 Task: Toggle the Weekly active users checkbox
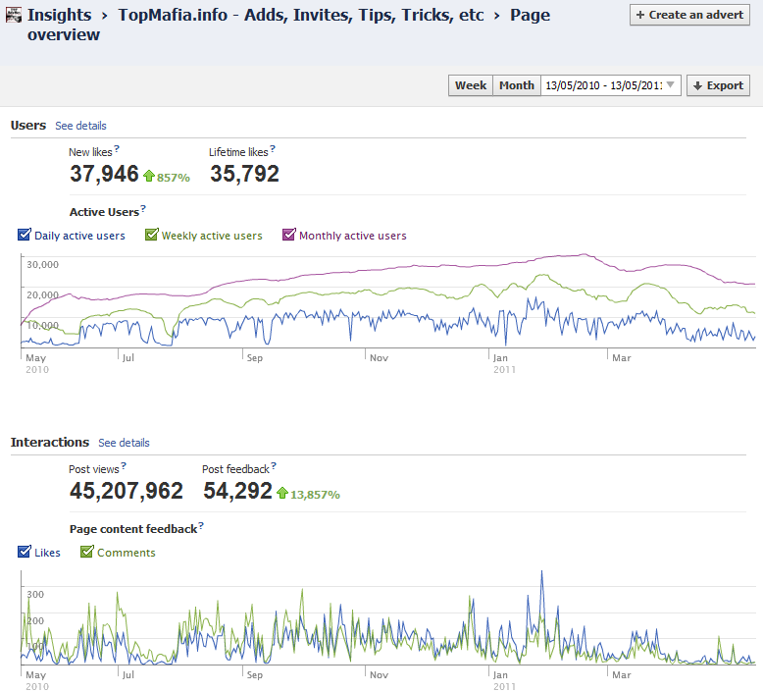152,235
